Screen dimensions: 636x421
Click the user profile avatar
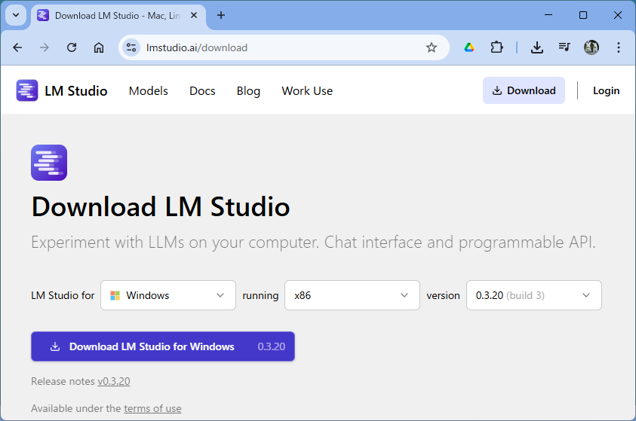[591, 47]
